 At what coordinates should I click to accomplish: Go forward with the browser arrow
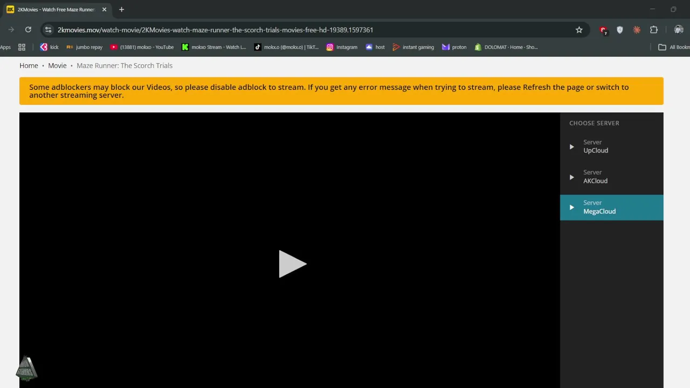click(11, 30)
